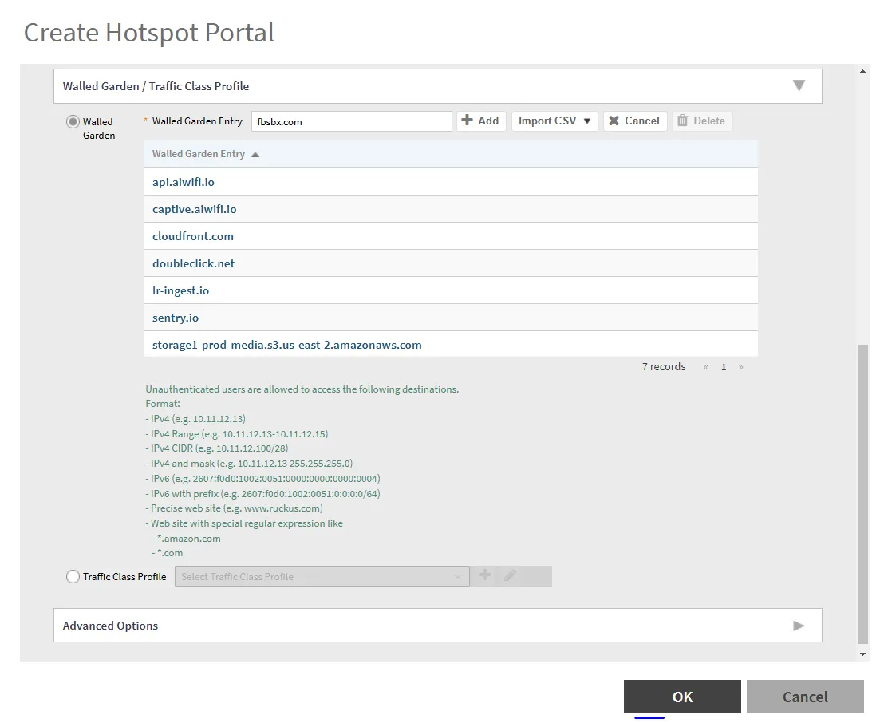
Task: Click the scrollbar up arrow
Action: click(x=862, y=71)
